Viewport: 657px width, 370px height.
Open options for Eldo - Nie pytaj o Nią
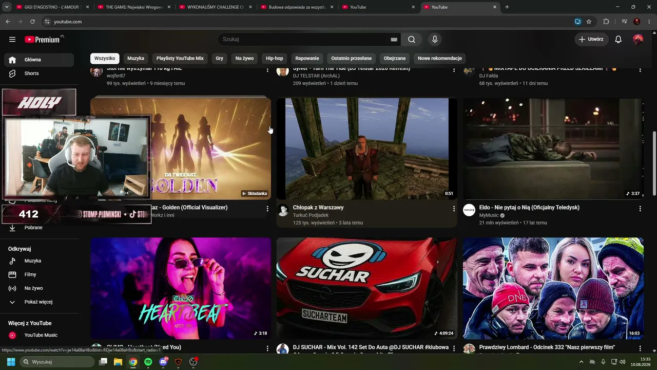(x=640, y=209)
